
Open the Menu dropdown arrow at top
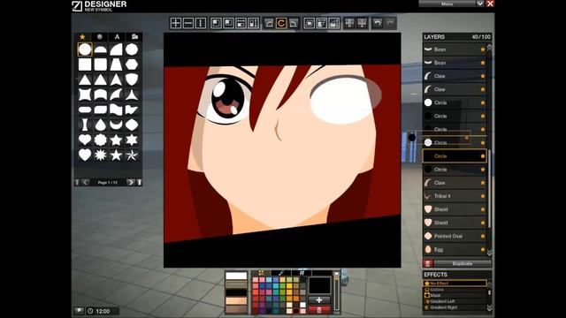tap(480, 4)
